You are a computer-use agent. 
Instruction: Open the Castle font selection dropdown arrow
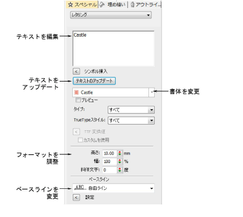coord(151,92)
